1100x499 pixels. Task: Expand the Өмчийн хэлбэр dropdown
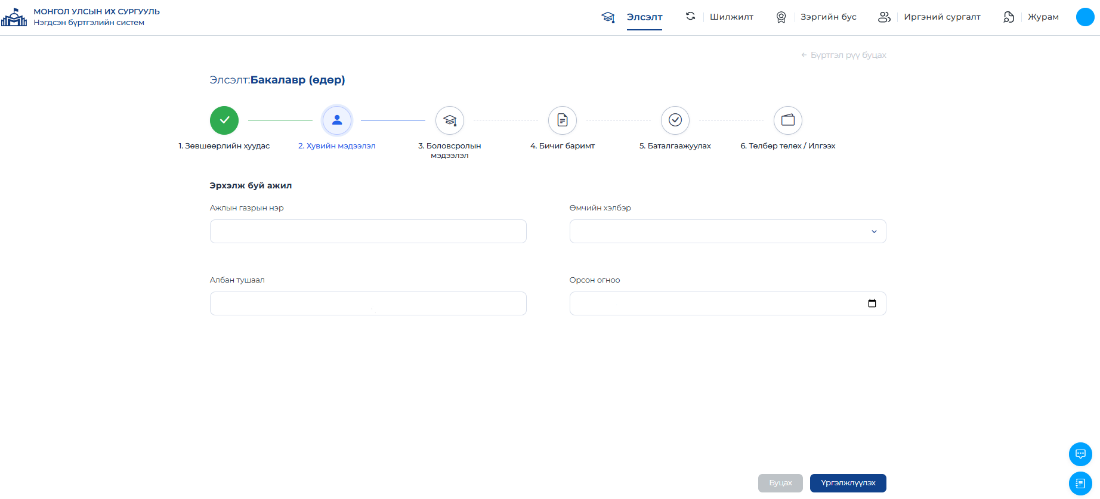(x=728, y=231)
